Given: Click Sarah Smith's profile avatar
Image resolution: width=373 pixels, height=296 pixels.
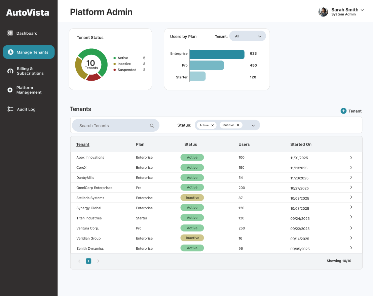Looking at the screenshot, I should (323, 12).
